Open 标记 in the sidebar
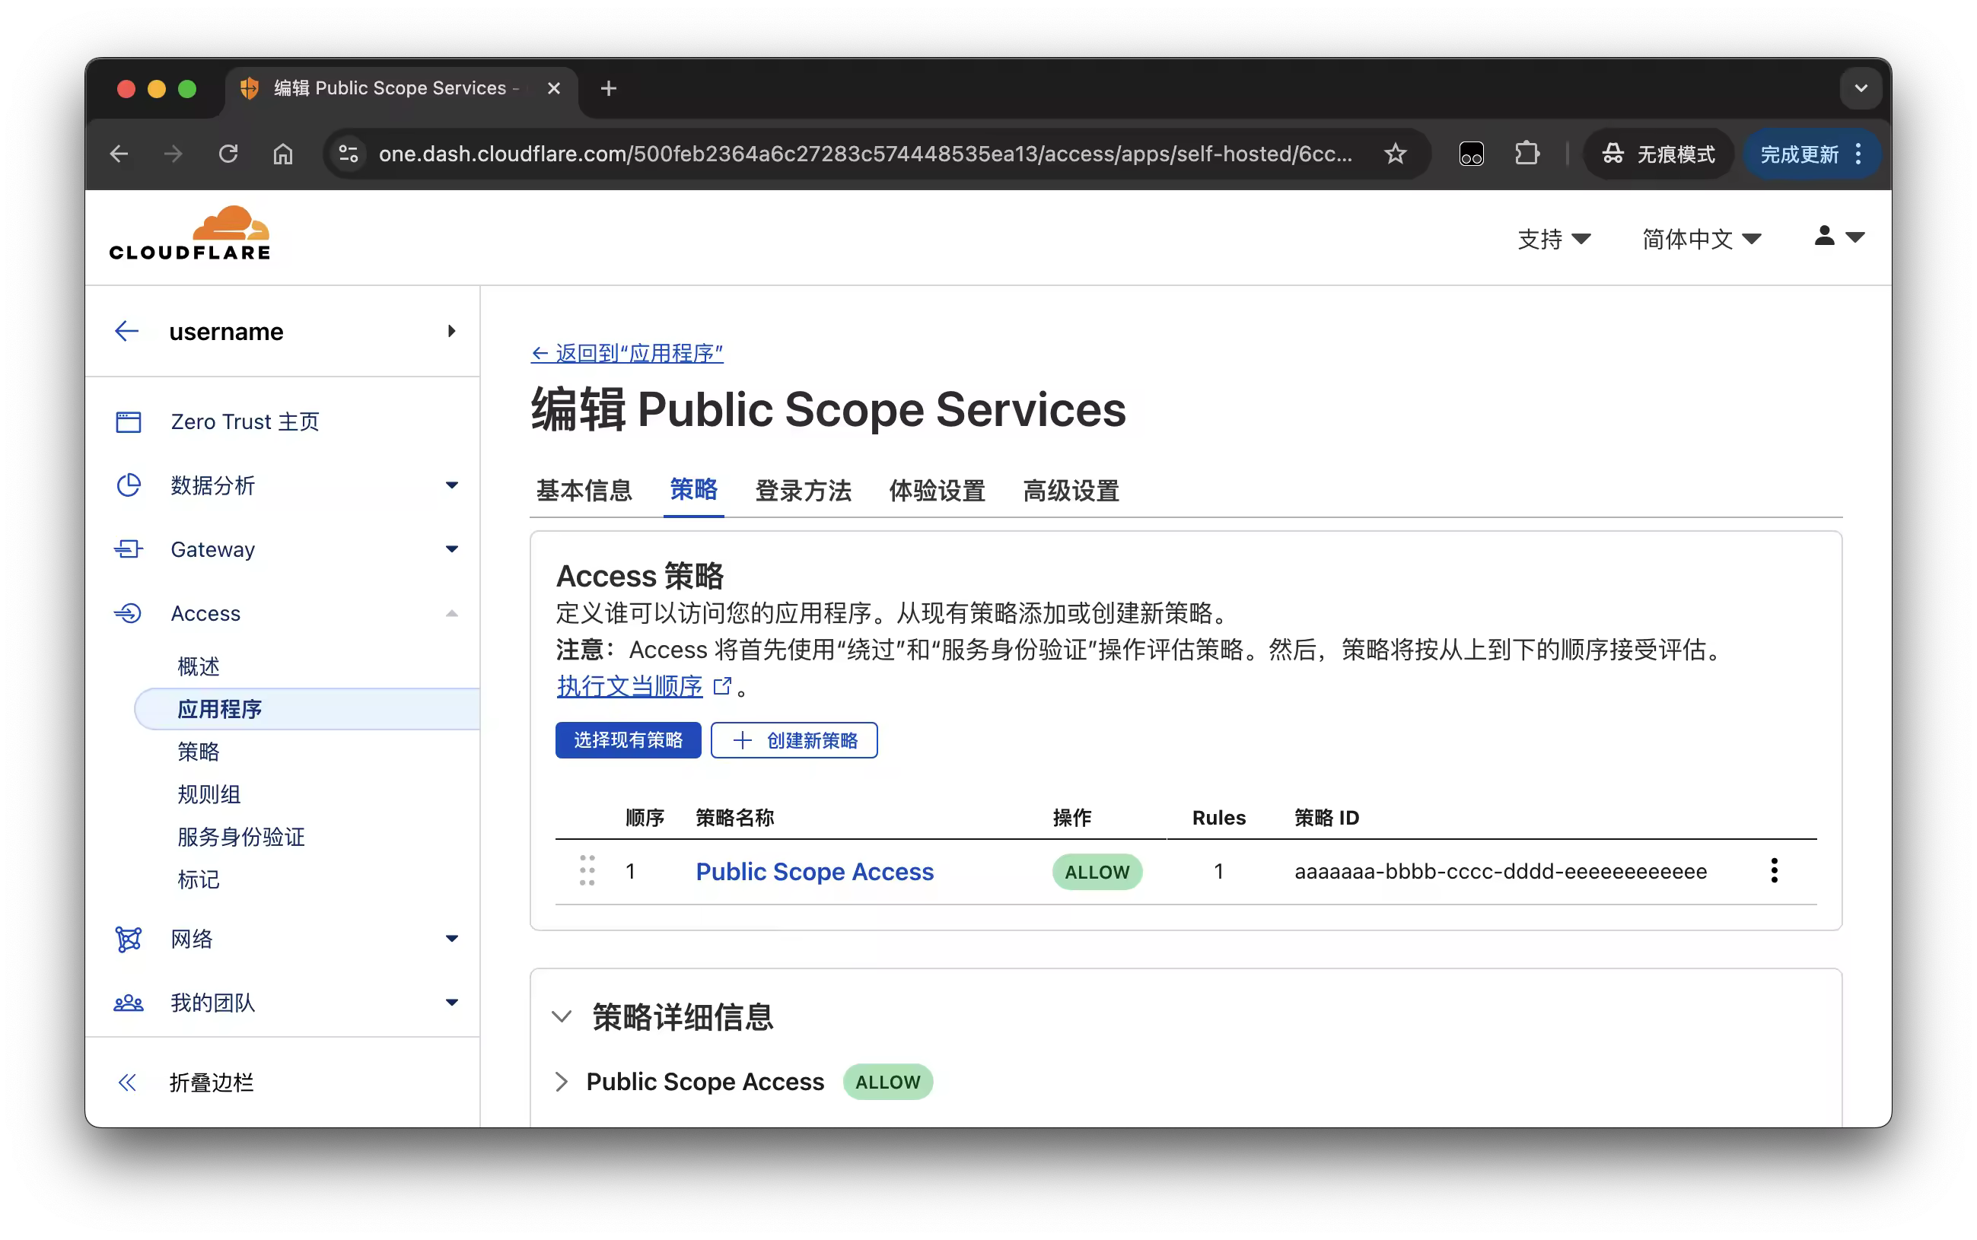 coord(199,879)
